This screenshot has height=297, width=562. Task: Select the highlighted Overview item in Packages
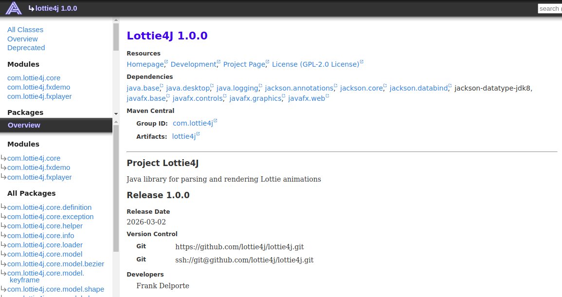[x=24, y=125]
